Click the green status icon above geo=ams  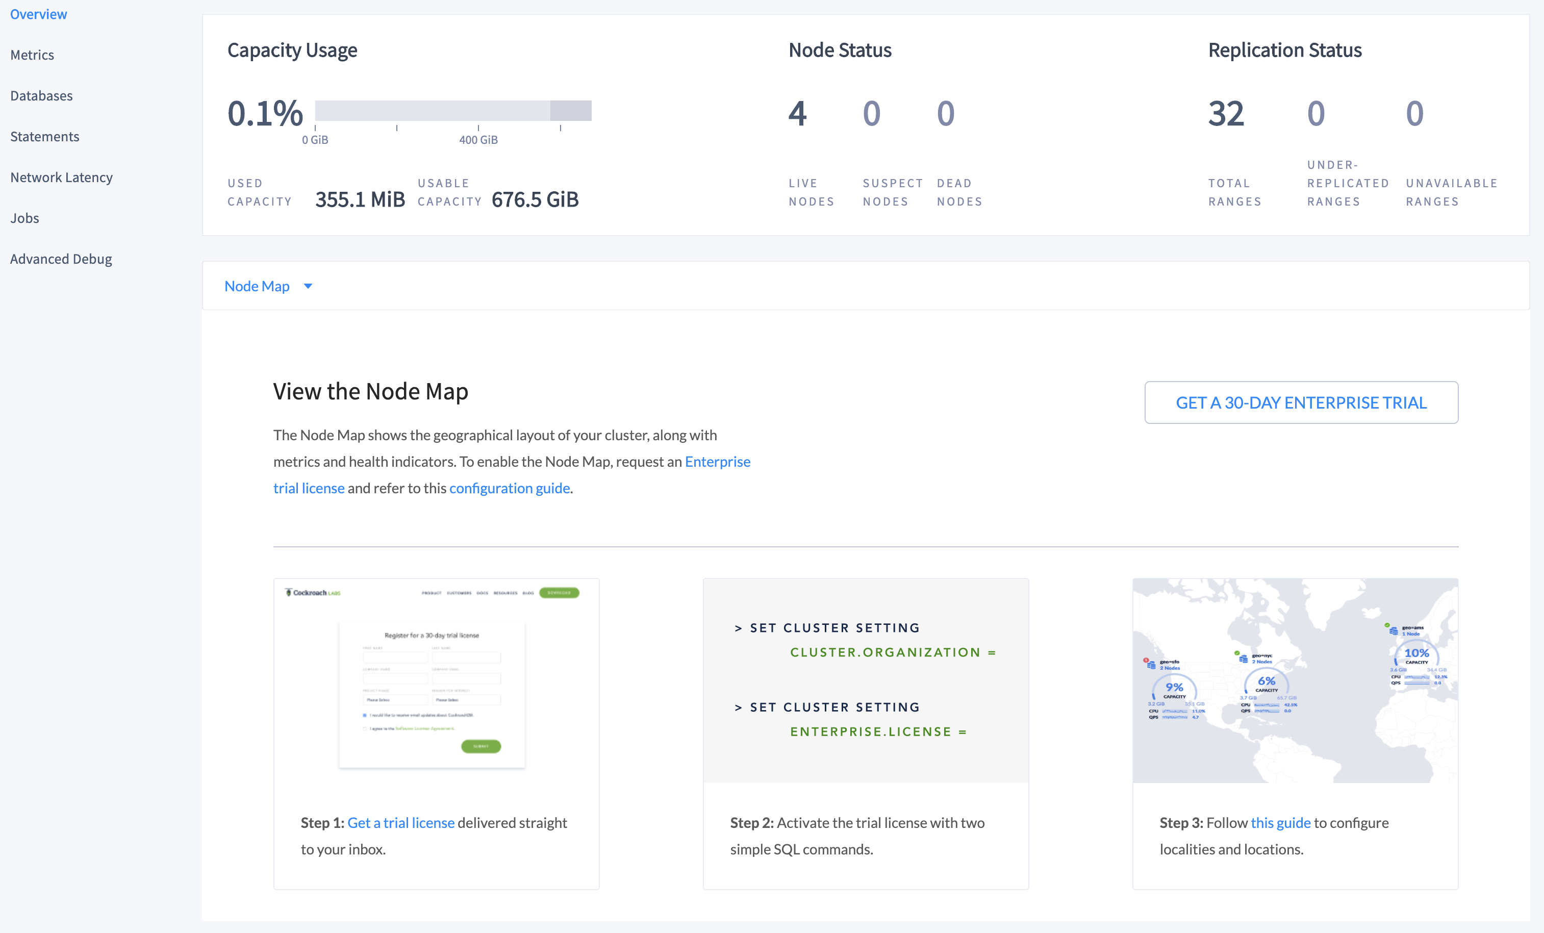[x=1387, y=625]
